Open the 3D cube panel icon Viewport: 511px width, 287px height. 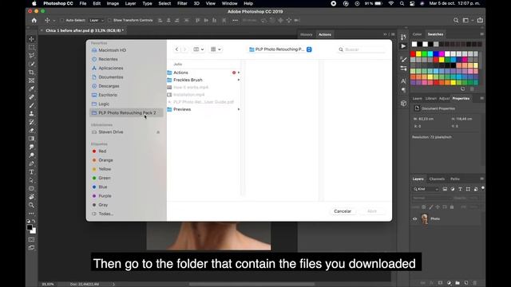point(403,104)
